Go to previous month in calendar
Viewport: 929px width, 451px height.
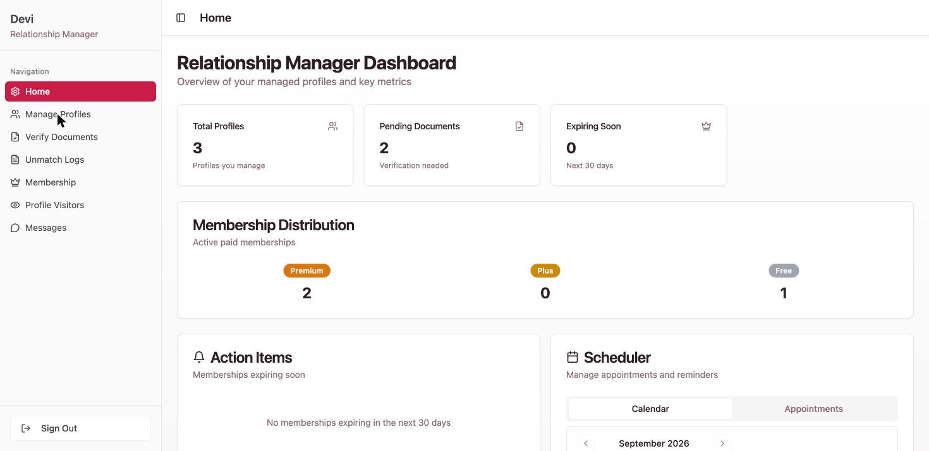point(586,443)
